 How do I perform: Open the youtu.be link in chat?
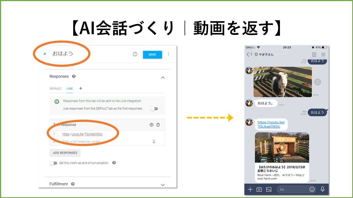coord(271,124)
